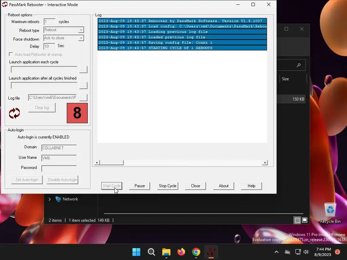Click the File Explorer search icon
Screen dimensions: 347x260
pos(299,65)
